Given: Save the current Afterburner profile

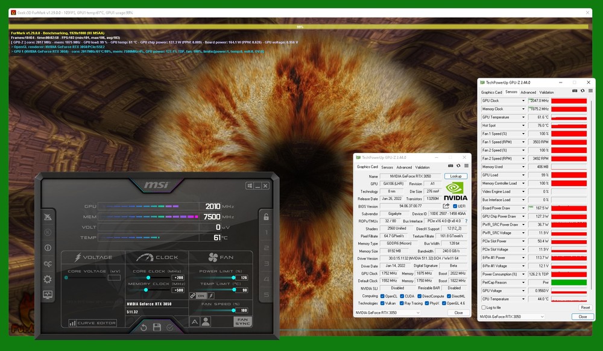Looking at the screenshot, I should [x=157, y=327].
